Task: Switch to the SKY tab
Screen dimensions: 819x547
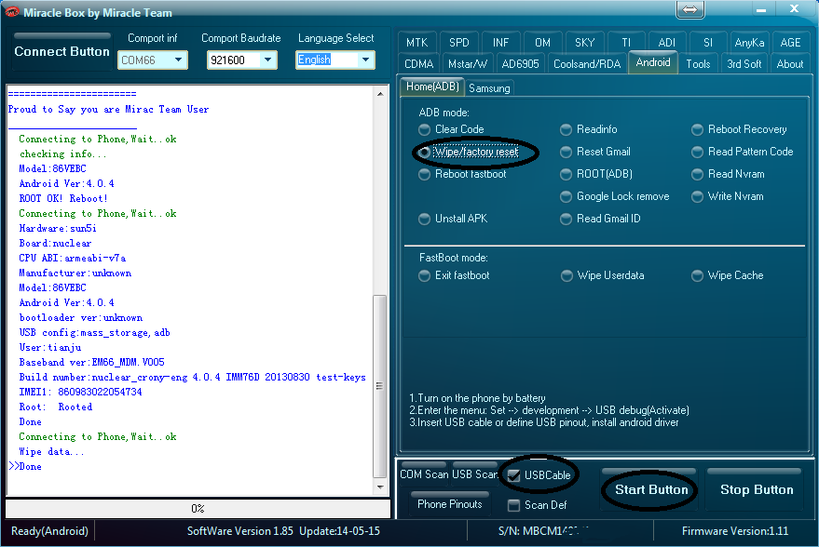Action: click(x=584, y=42)
